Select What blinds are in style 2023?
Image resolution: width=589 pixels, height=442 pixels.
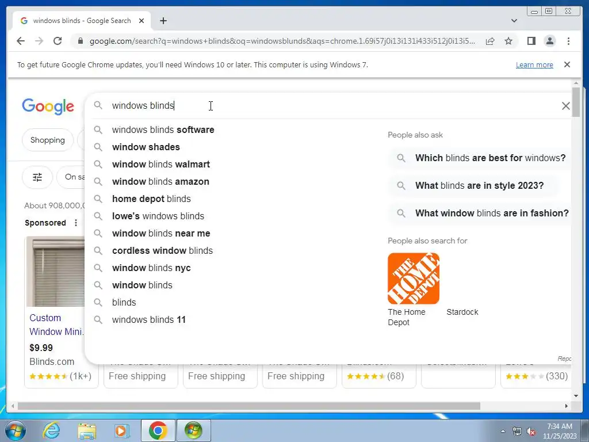pos(473,186)
